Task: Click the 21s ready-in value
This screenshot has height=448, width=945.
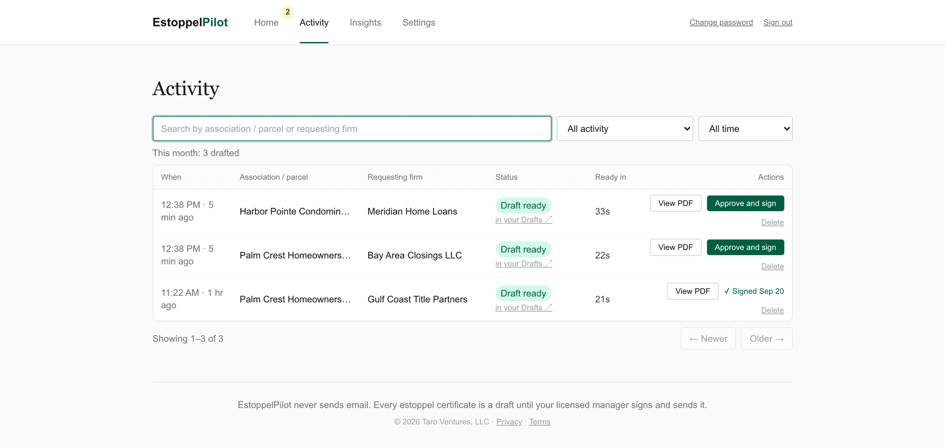Action: pyautogui.click(x=602, y=299)
